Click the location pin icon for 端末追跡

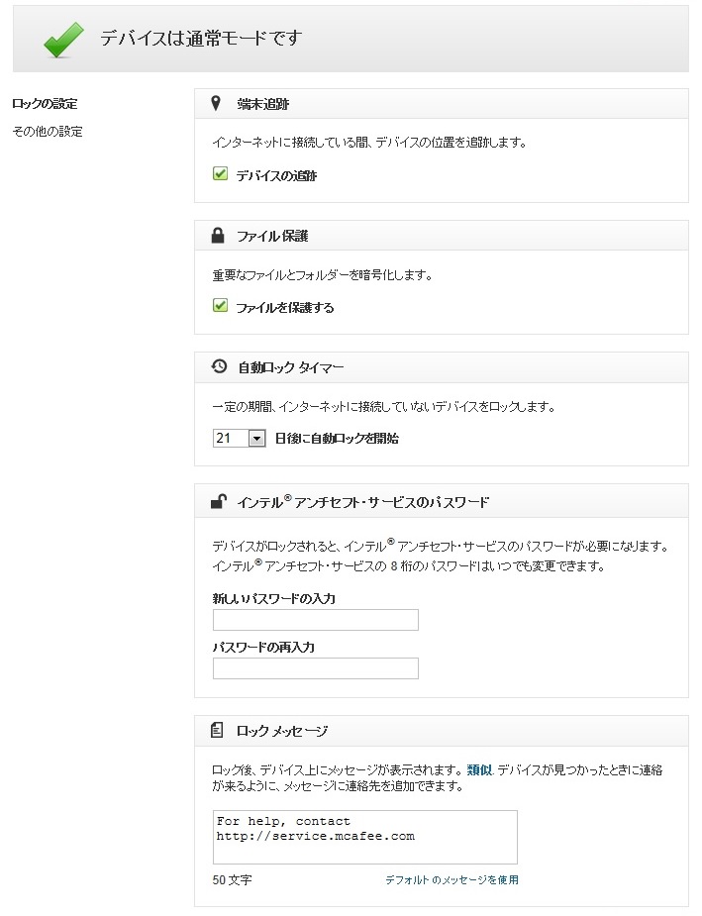pyautogui.click(x=217, y=103)
